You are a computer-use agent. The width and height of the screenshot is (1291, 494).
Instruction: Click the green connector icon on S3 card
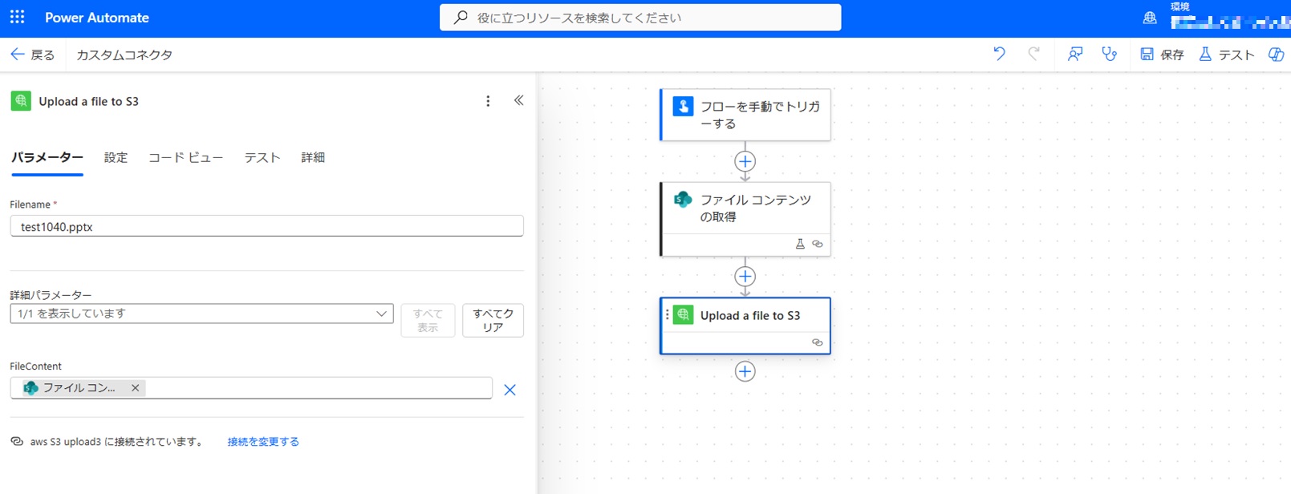(683, 315)
